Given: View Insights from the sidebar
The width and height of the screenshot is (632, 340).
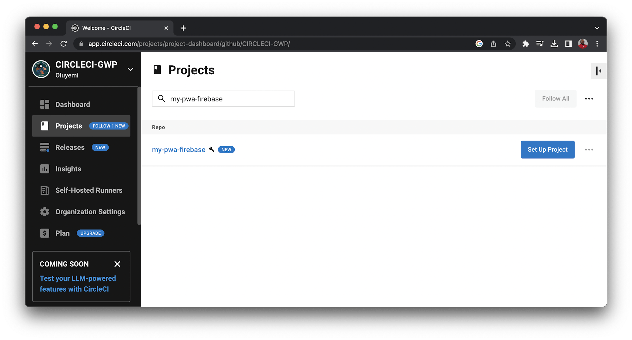Looking at the screenshot, I should coord(45,169).
